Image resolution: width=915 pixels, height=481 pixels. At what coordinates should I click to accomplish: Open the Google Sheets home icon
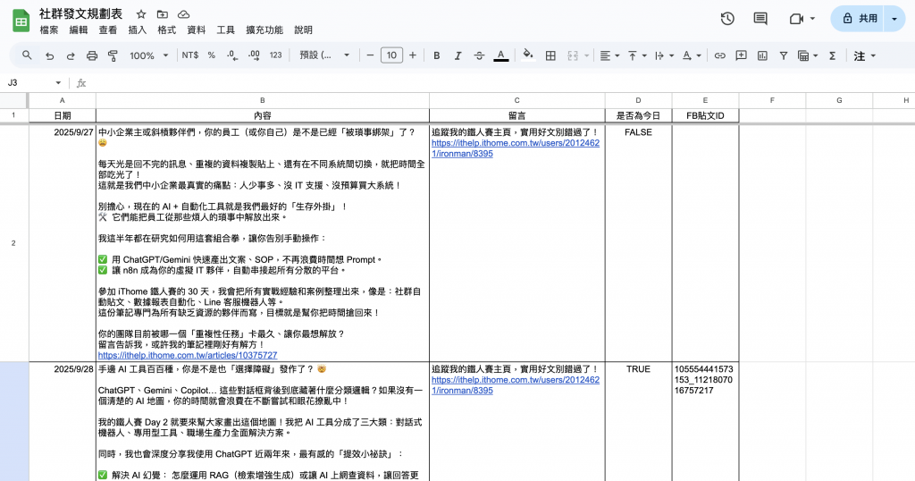(x=21, y=21)
